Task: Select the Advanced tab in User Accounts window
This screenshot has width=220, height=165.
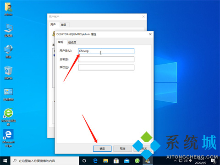Action: tap(63, 25)
